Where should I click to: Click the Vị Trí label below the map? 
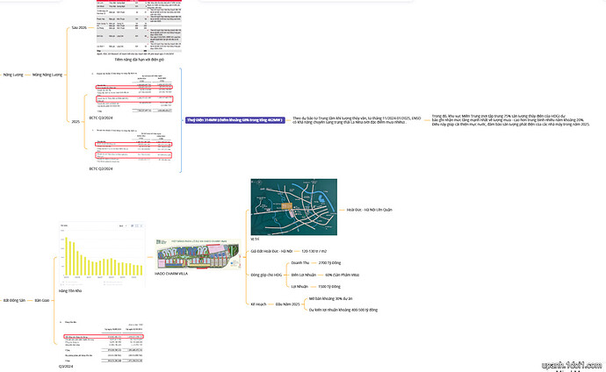(255, 240)
